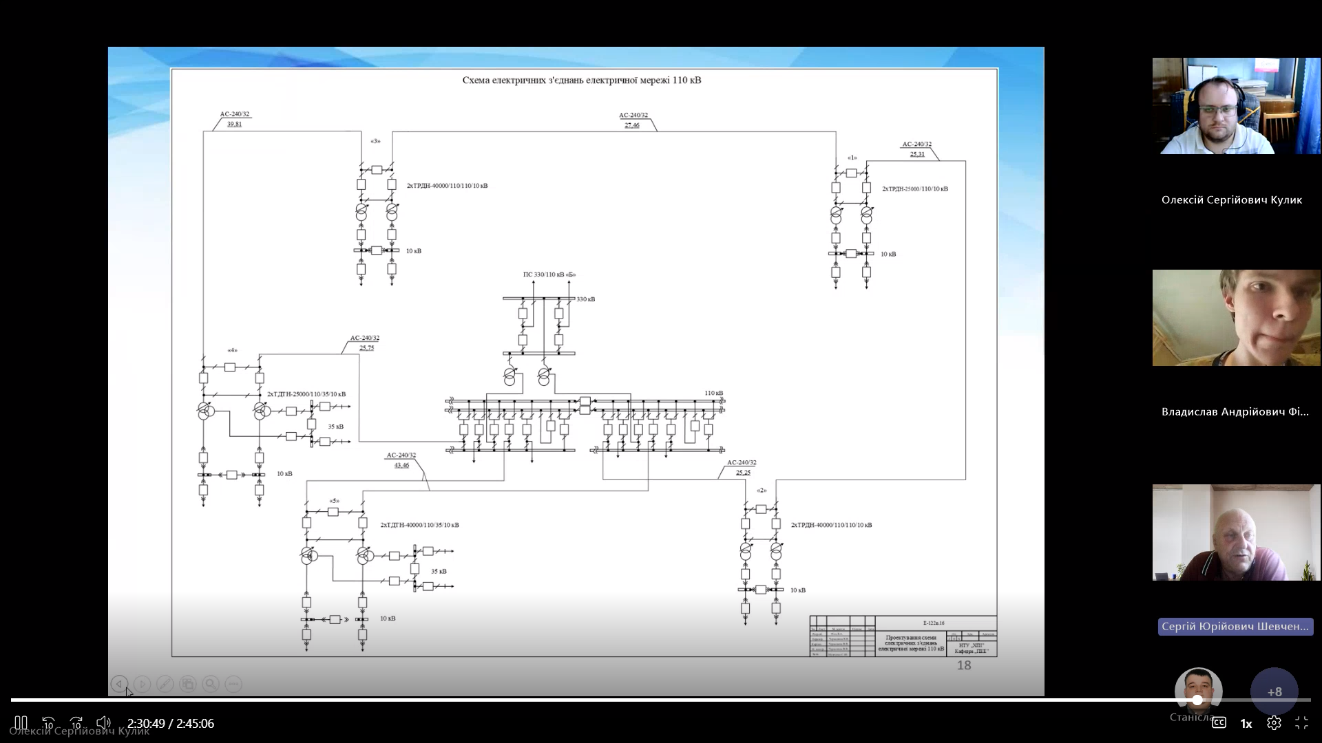Go to next slide arrow
1322x743 pixels.
(143, 684)
